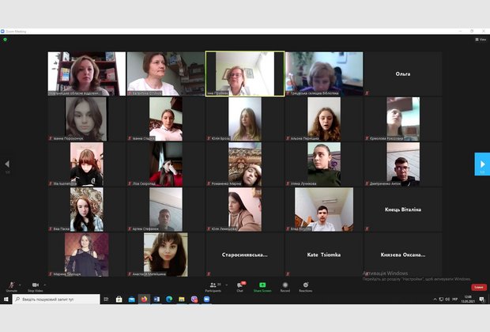Go to previous gallery page arrow

[7, 164]
